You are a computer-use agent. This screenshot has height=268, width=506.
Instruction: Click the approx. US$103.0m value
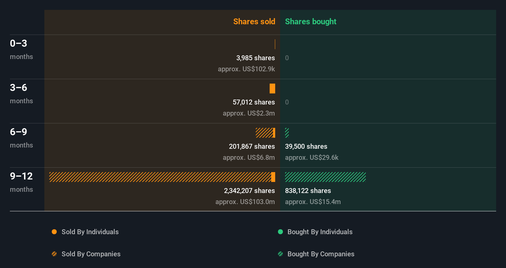[x=245, y=202]
